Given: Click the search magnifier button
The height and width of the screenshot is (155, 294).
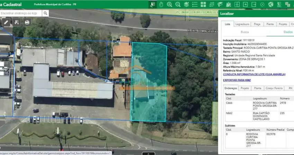Looking at the screenshot, I should (46, 13).
